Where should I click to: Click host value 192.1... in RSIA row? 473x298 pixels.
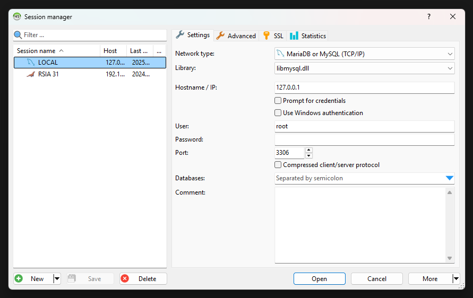115,74
